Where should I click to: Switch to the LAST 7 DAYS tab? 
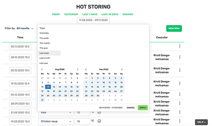pos(90,14)
